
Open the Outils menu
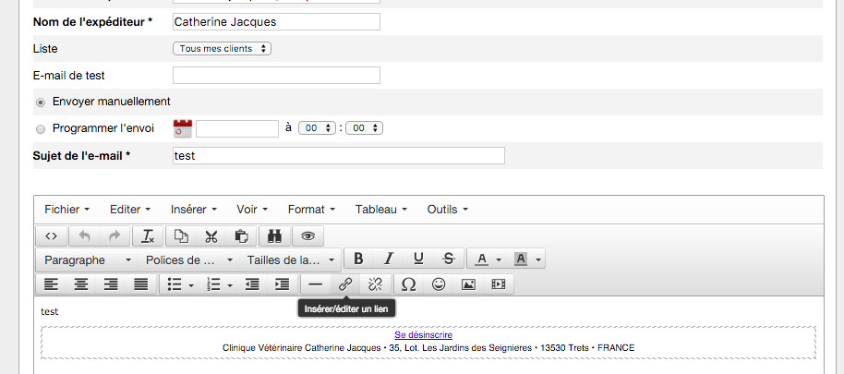(447, 210)
